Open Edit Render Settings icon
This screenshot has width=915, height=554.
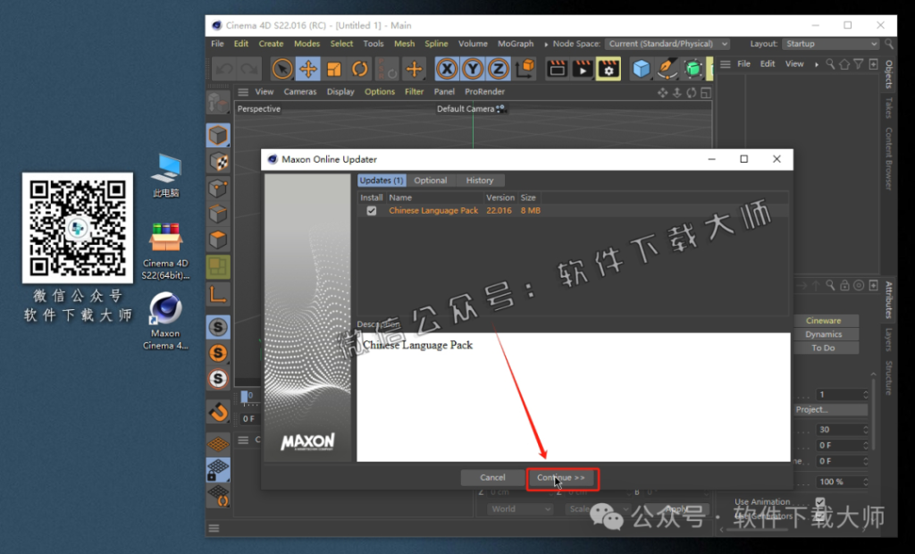pyautogui.click(x=609, y=69)
